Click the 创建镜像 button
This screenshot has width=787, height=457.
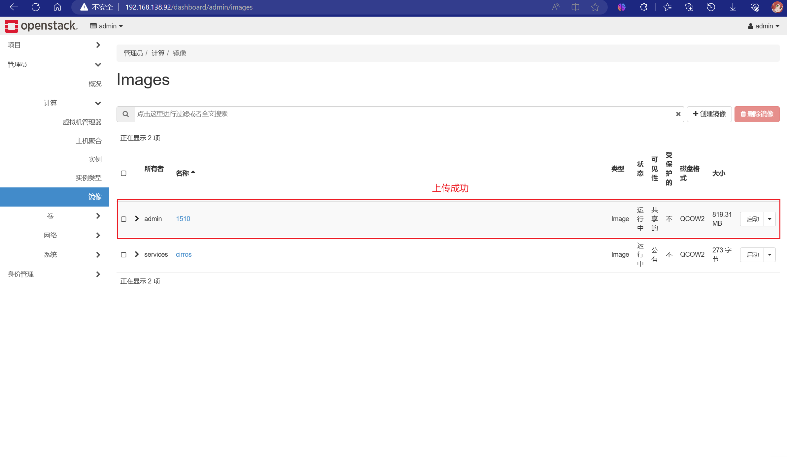click(x=709, y=114)
